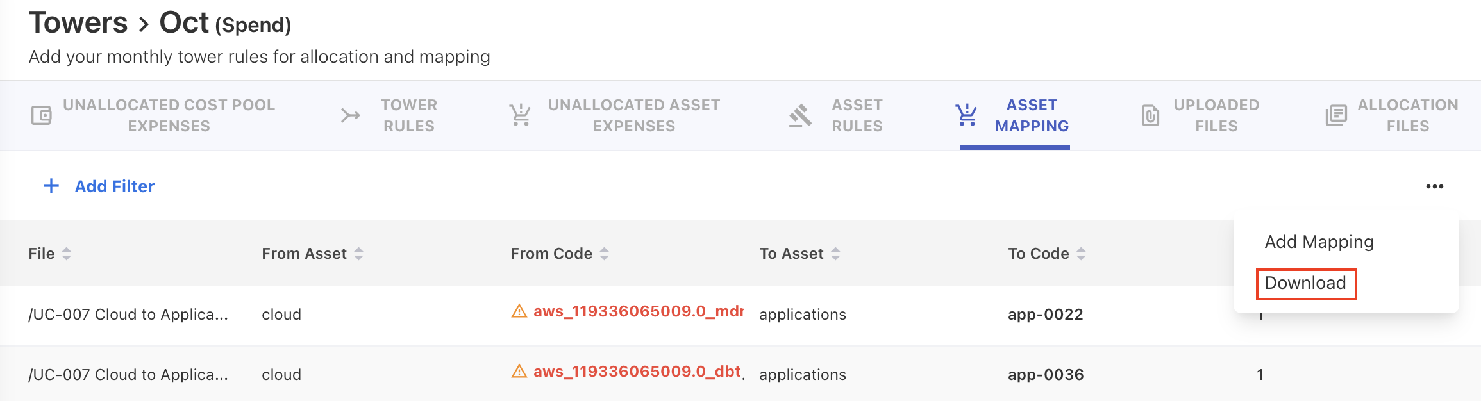Click warning triangle on app-0022 row
Screen dimensions: 1481x401
519,311
